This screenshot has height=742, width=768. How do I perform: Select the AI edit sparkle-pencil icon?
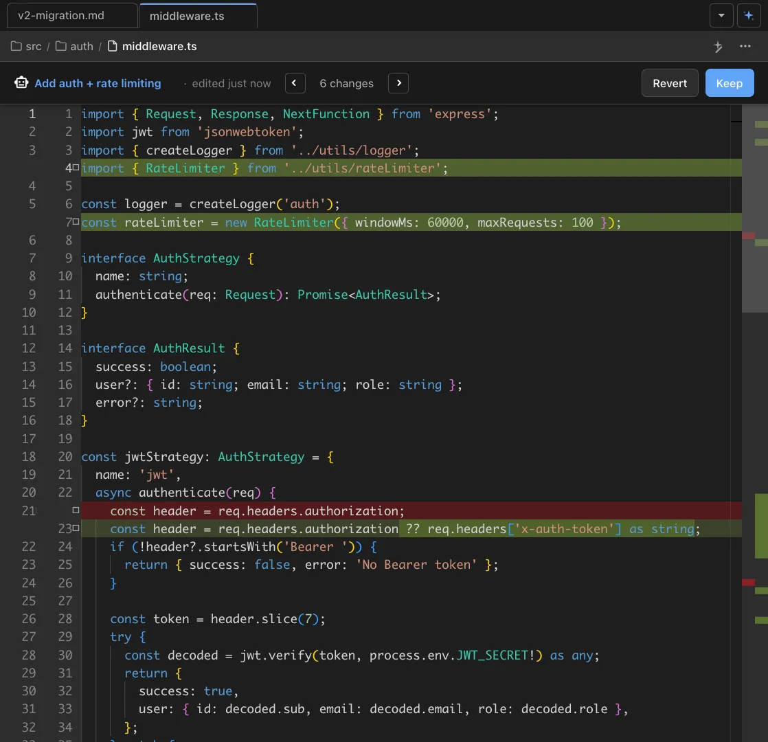click(718, 47)
